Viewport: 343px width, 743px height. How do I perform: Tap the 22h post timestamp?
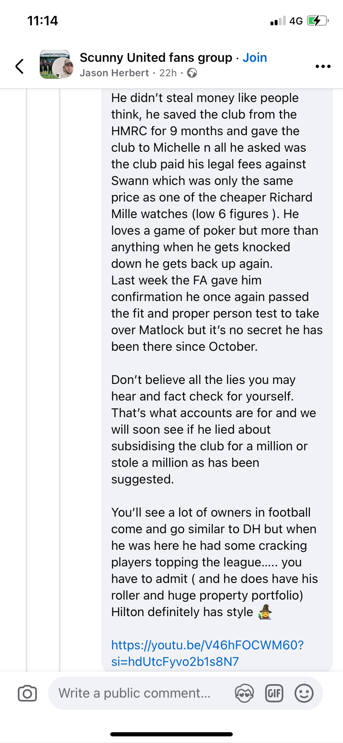pos(168,73)
